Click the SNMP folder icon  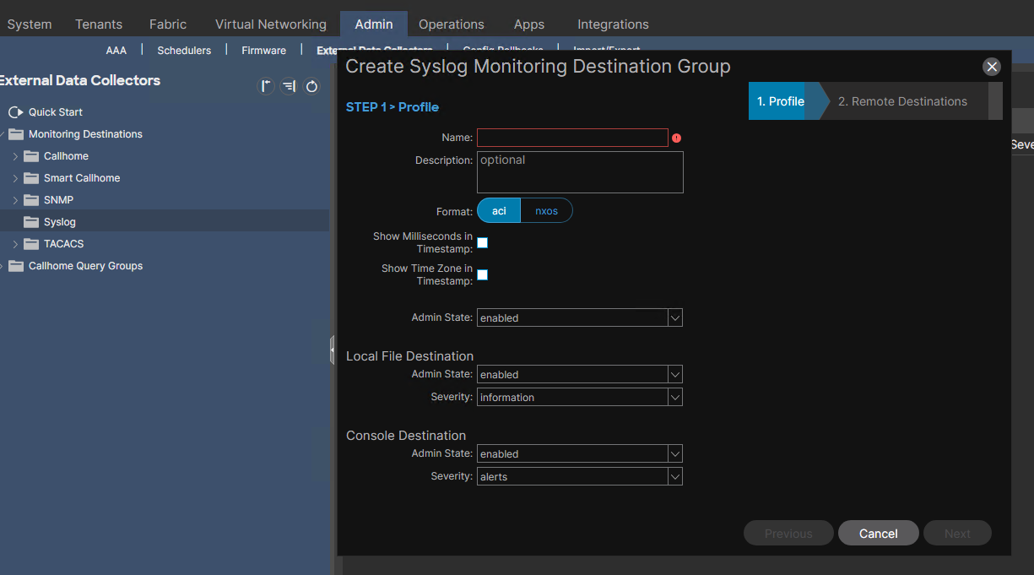point(31,200)
